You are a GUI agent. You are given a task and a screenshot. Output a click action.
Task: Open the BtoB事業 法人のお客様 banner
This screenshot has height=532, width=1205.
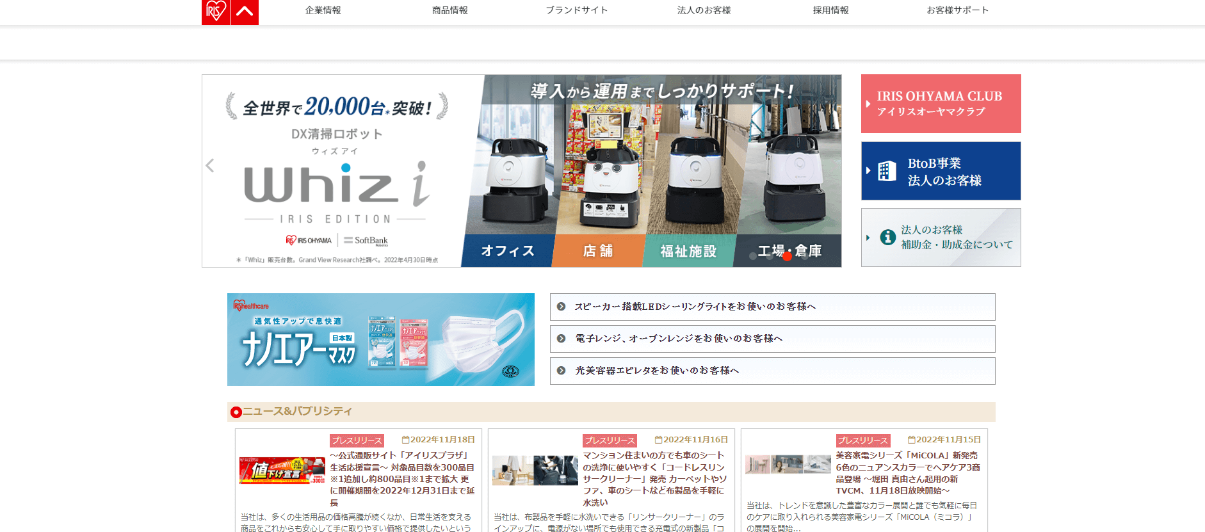(x=941, y=171)
